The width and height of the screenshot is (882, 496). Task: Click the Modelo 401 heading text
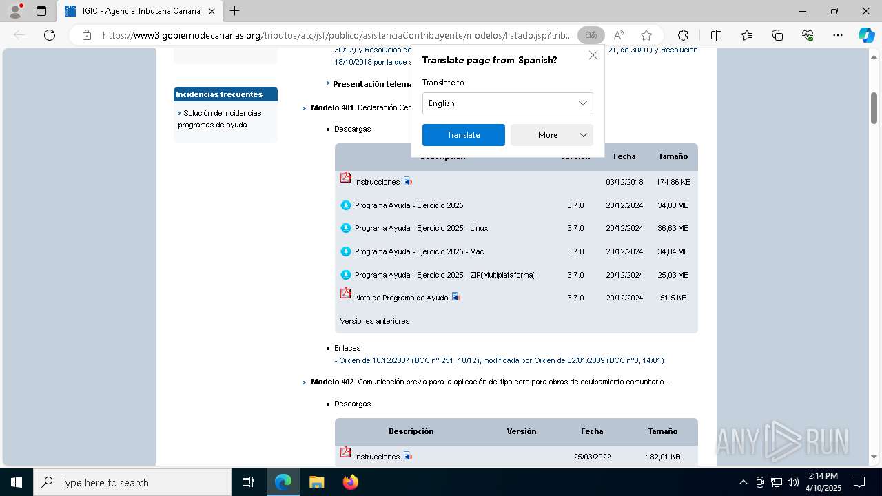click(x=332, y=107)
